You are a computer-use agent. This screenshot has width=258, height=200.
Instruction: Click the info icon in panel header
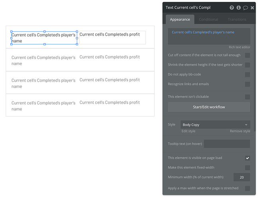point(238,8)
